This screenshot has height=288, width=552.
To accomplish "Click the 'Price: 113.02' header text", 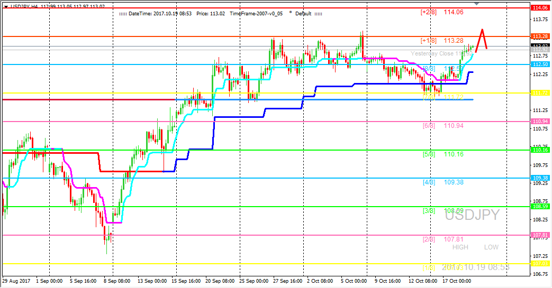I will (211, 14).
